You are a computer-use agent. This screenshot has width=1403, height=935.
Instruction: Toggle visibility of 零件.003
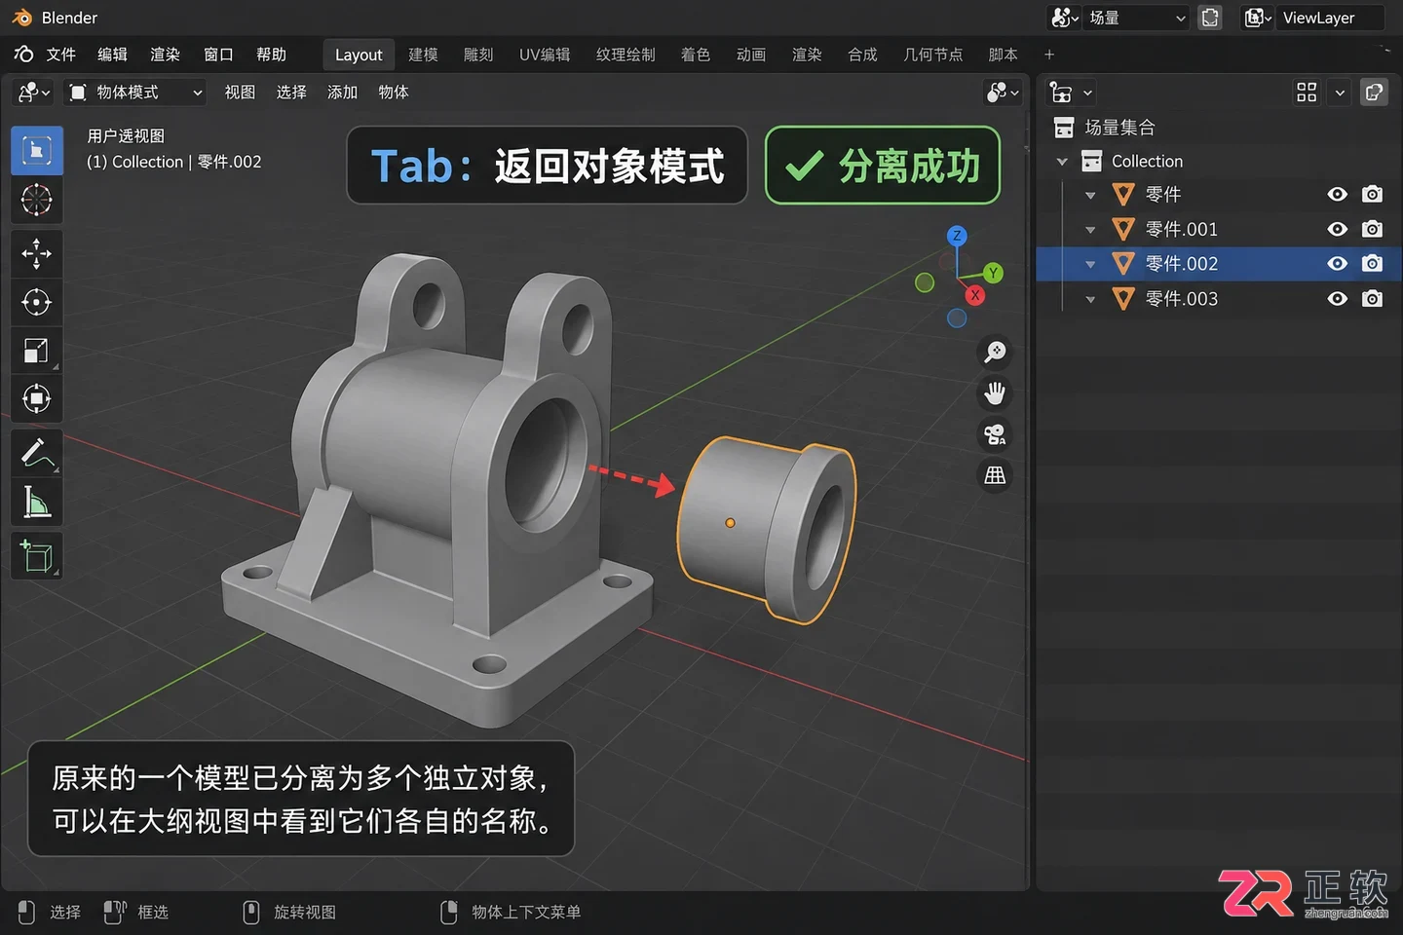coord(1338,299)
